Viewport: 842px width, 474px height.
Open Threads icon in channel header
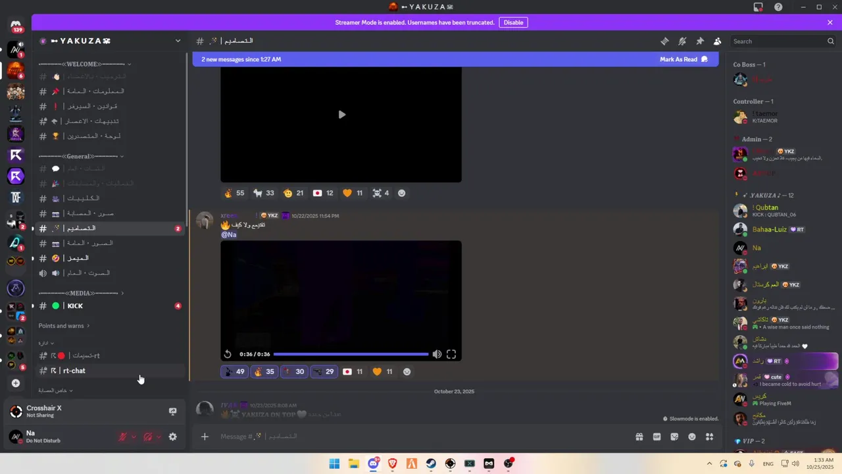click(664, 41)
